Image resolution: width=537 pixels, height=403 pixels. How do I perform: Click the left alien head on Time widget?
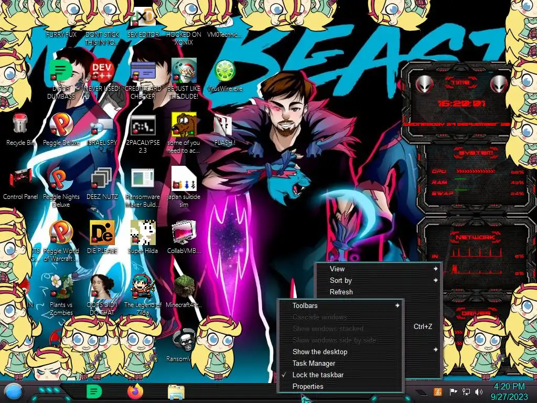point(424,84)
